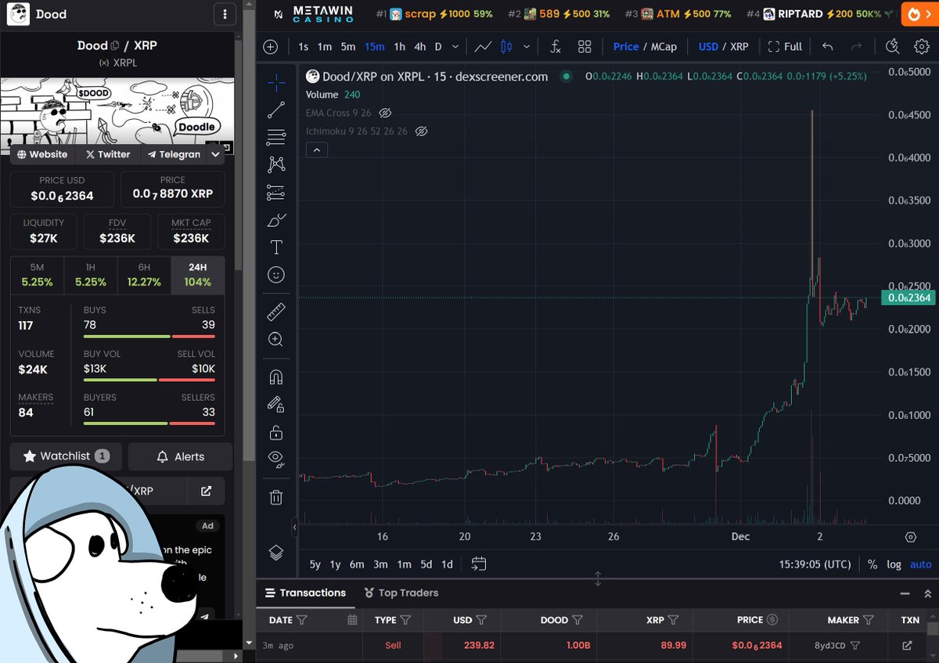The height and width of the screenshot is (663, 939).
Task: Open the object tree layers icon
Action: 276,553
